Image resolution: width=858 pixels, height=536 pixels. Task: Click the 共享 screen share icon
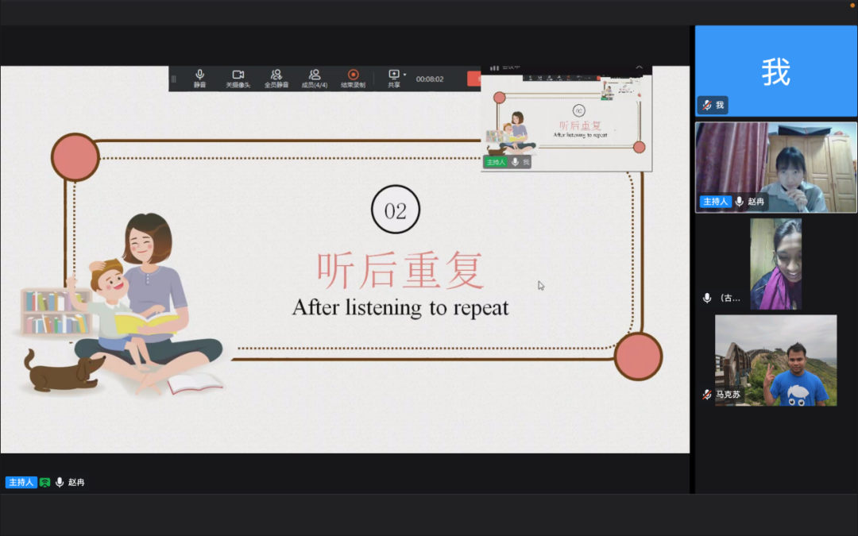[x=393, y=75]
